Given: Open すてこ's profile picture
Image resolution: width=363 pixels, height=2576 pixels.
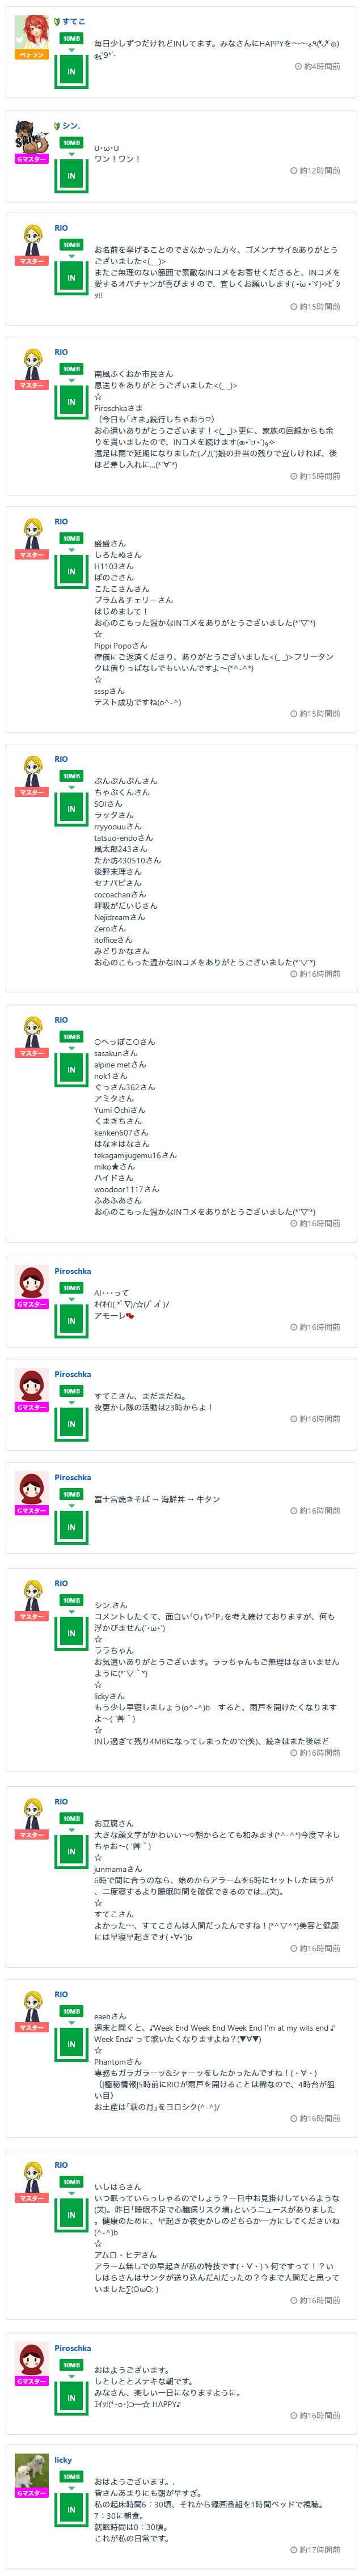Looking at the screenshot, I should [32, 32].
